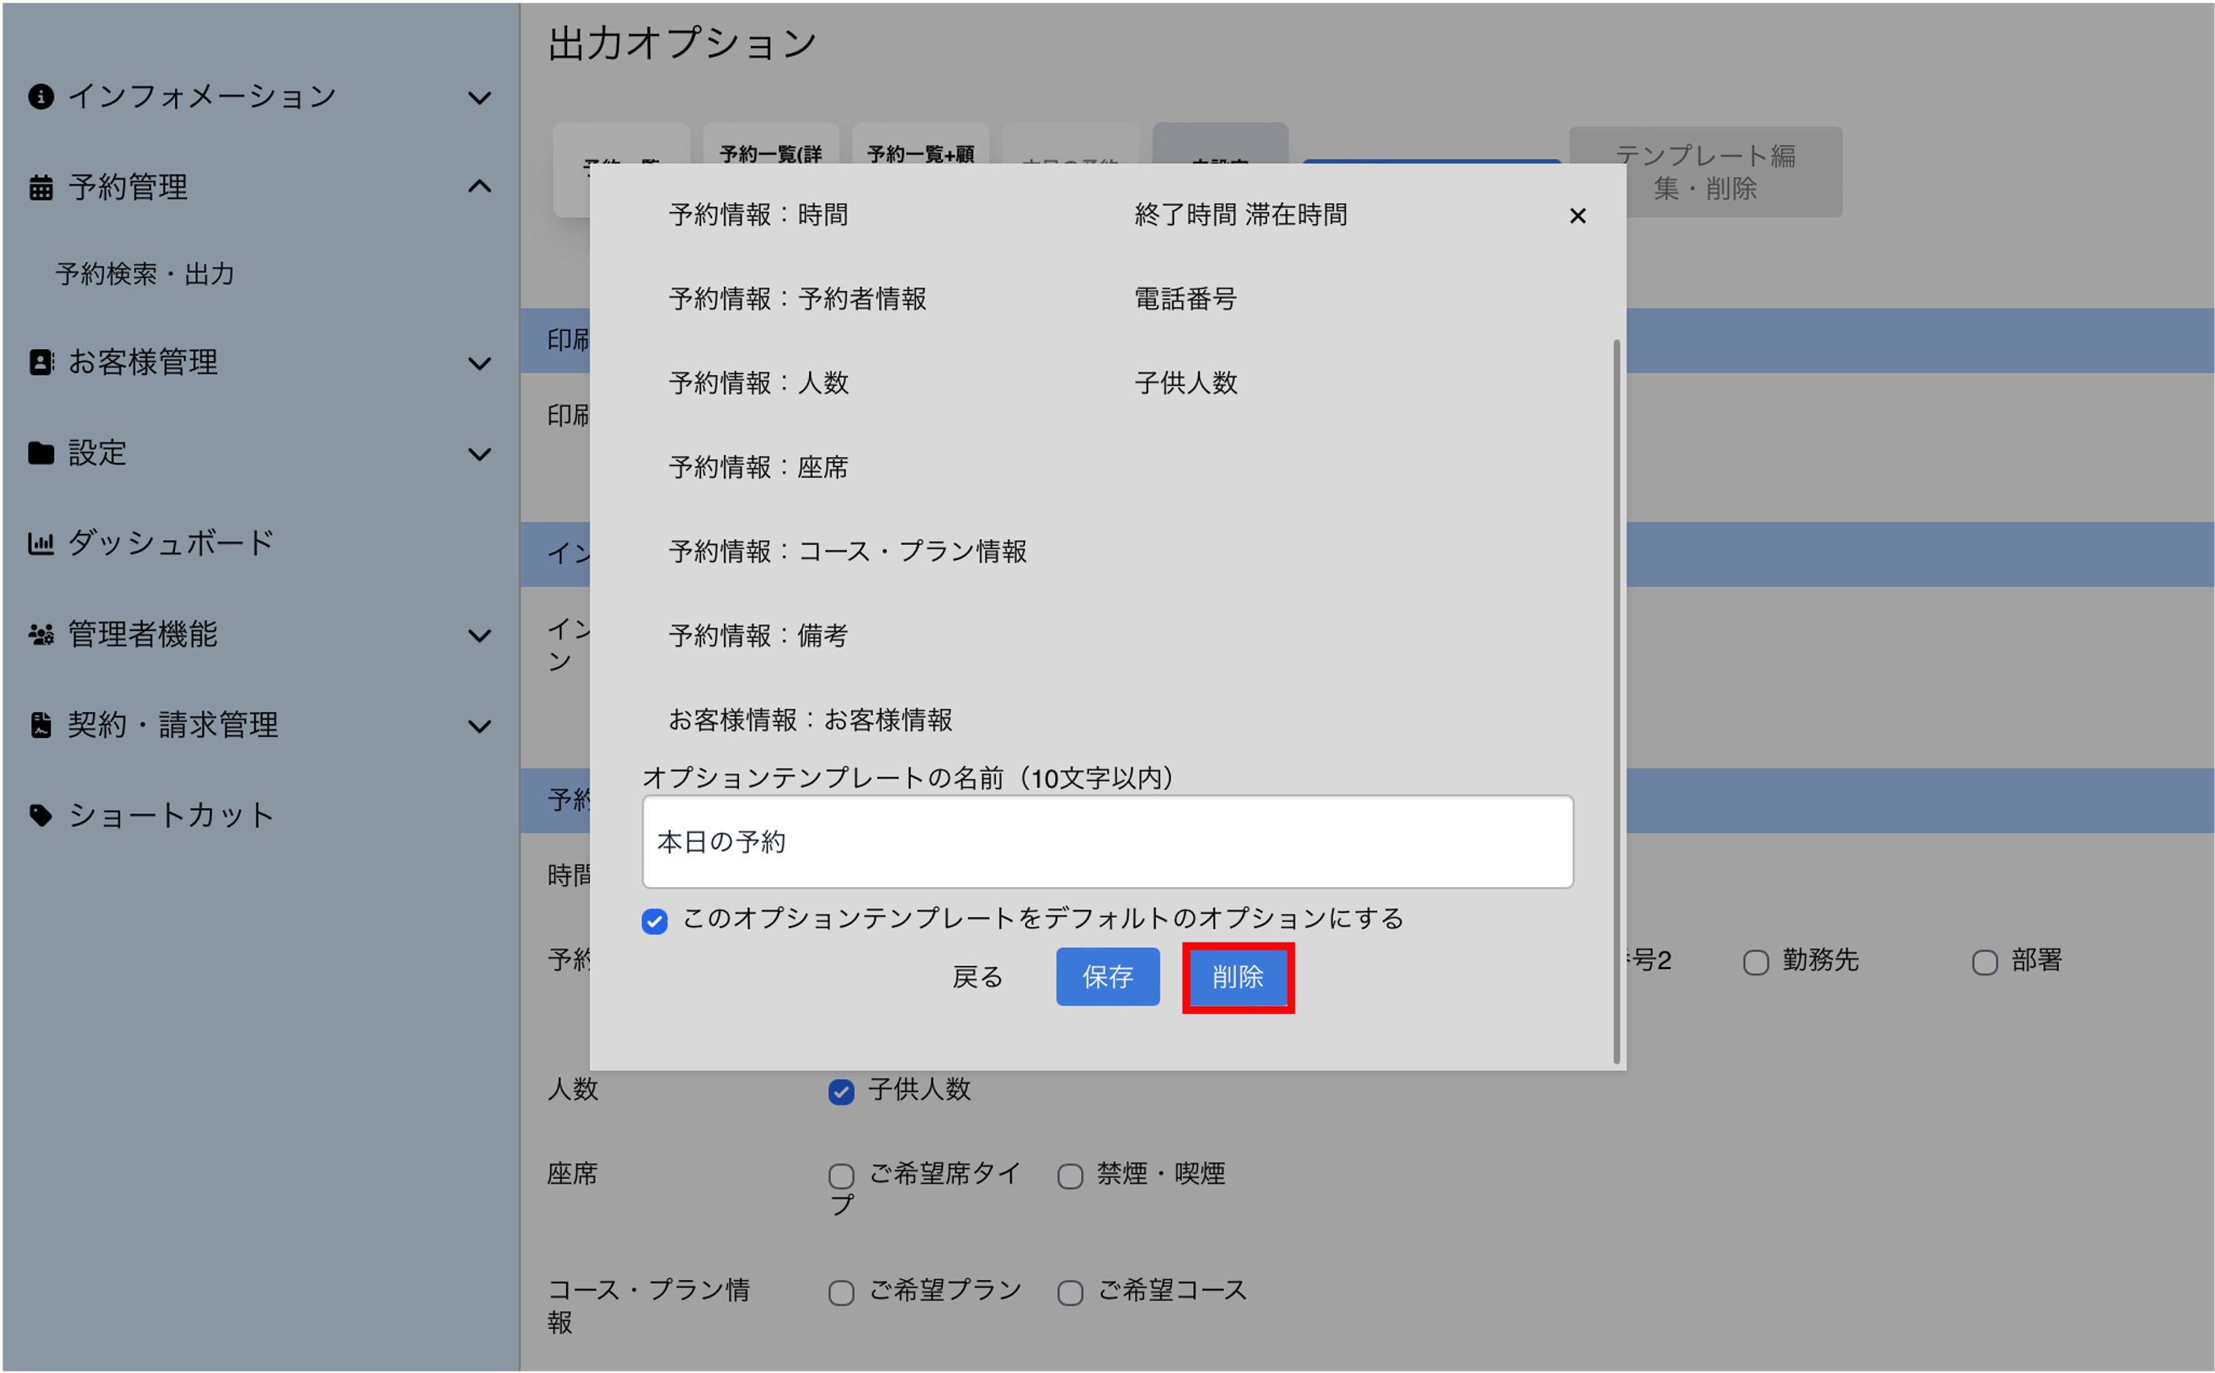The width and height of the screenshot is (2215, 1373).
Task: Click the お客様情報：お客様情報 row label
Action: [810, 720]
